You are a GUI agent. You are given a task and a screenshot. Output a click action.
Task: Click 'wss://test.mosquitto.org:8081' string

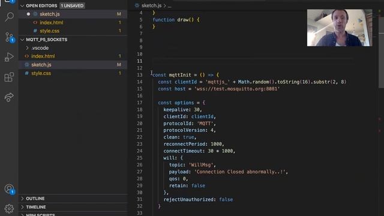click(x=237, y=89)
